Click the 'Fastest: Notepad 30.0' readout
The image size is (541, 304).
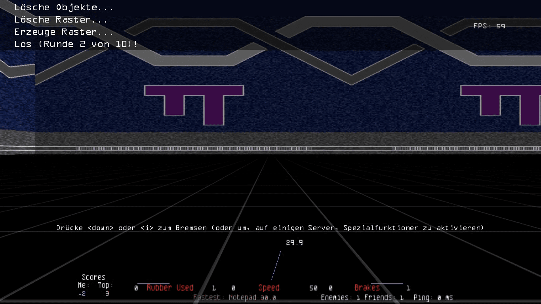point(234,298)
